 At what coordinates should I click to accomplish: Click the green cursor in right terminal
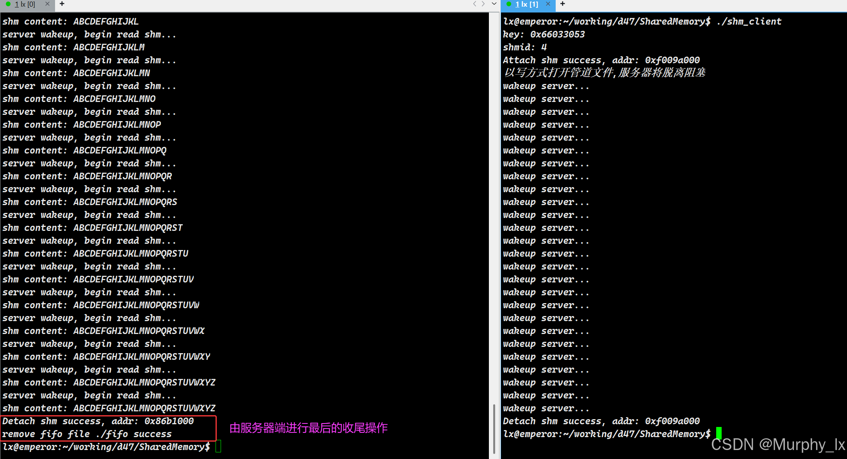[x=719, y=433]
